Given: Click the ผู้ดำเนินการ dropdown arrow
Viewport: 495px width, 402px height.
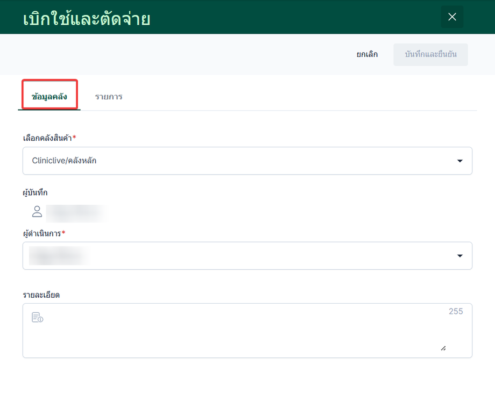Looking at the screenshot, I should tap(460, 256).
